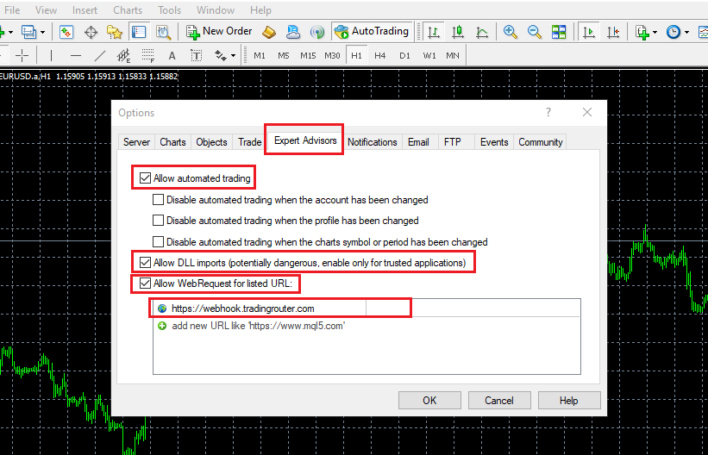The height and width of the screenshot is (455, 708).
Task: Open the Navigator folder-star icon
Action: (114, 32)
